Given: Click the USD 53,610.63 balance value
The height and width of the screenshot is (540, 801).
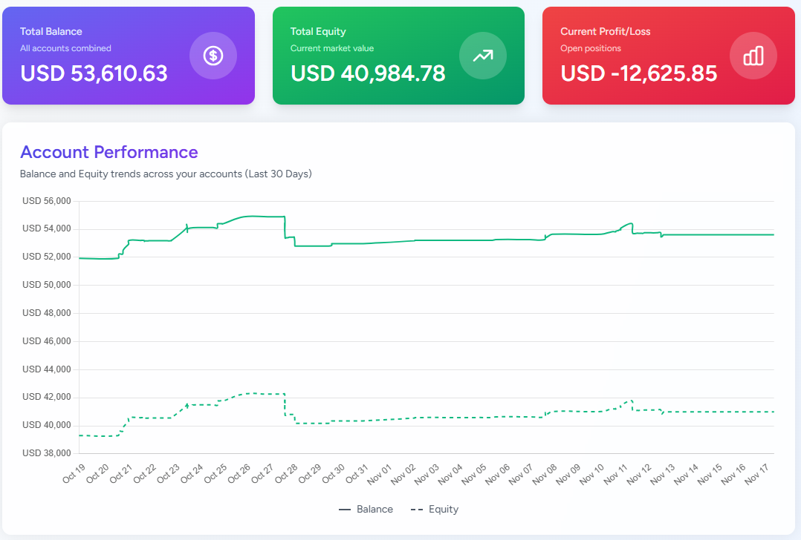Looking at the screenshot, I should (94, 73).
